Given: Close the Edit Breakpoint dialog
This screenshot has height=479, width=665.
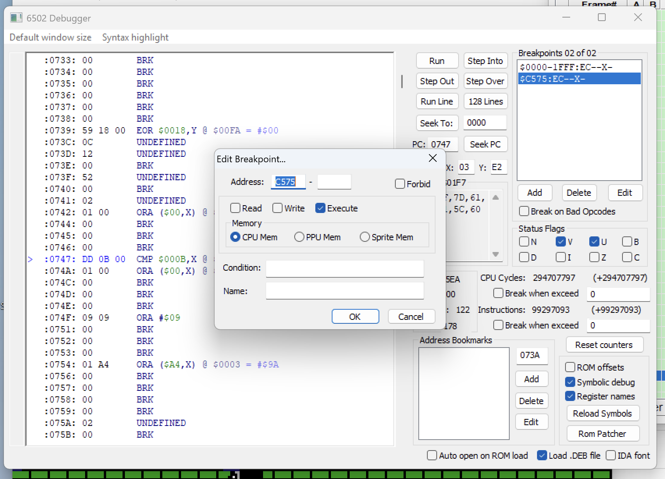Looking at the screenshot, I should tap(432, 158).
